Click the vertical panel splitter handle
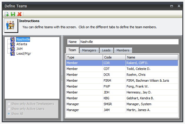Viewport: 185px width, 124px height. point(62,78)
